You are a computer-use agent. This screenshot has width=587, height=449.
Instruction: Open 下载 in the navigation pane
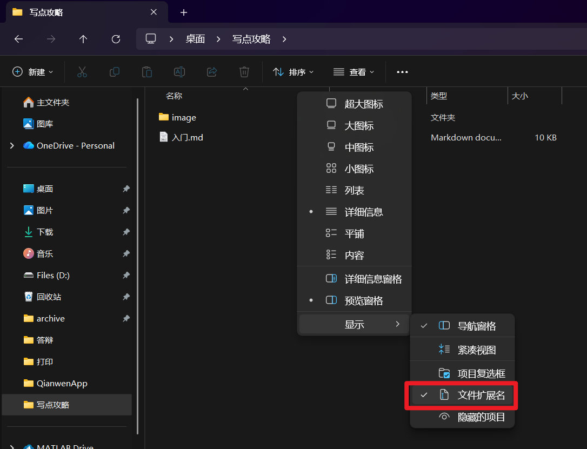(45, 232)
